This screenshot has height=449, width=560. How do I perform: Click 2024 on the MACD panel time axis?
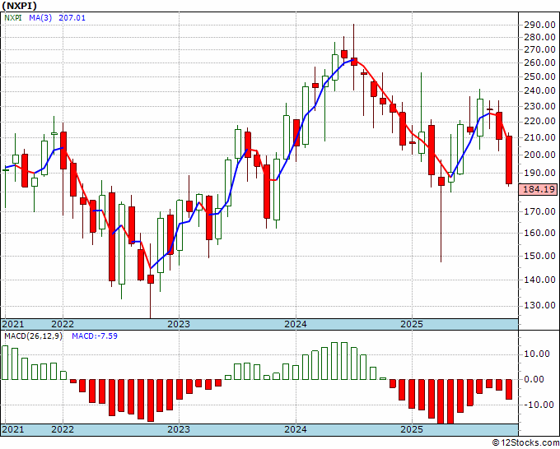(x=296, y=429)
